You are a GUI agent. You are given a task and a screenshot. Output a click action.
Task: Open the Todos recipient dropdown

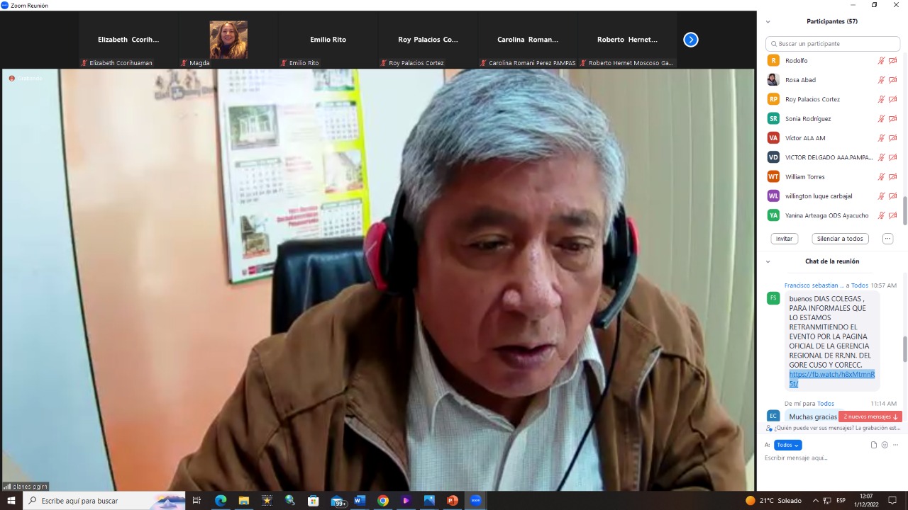787,445
